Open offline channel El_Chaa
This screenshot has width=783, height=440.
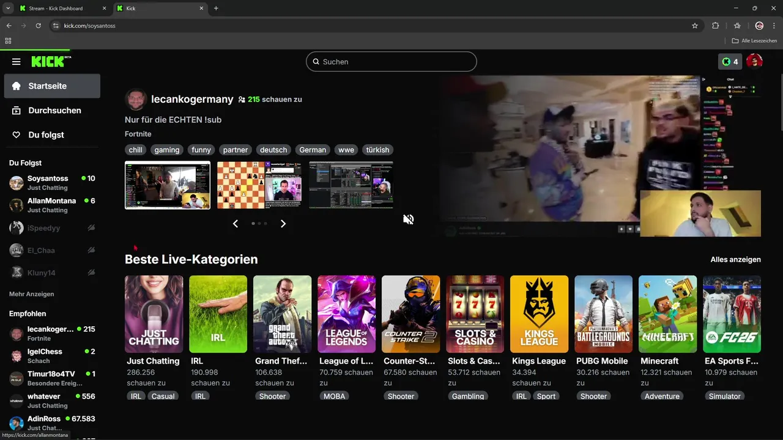coord(52,250)
